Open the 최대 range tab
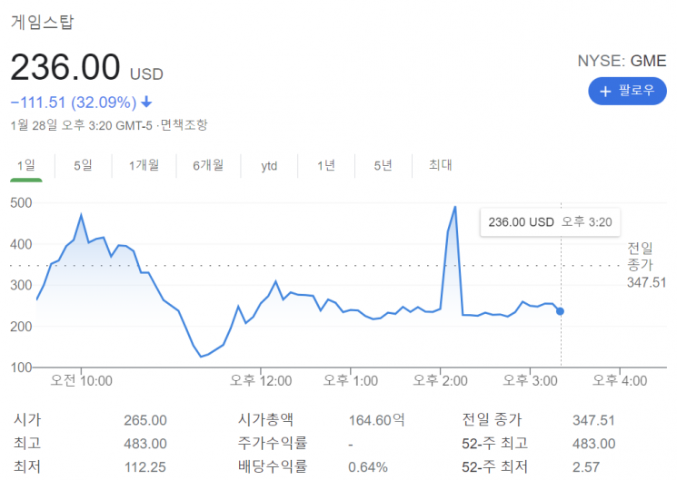The image size is (677, 480). tap(440, 165)
